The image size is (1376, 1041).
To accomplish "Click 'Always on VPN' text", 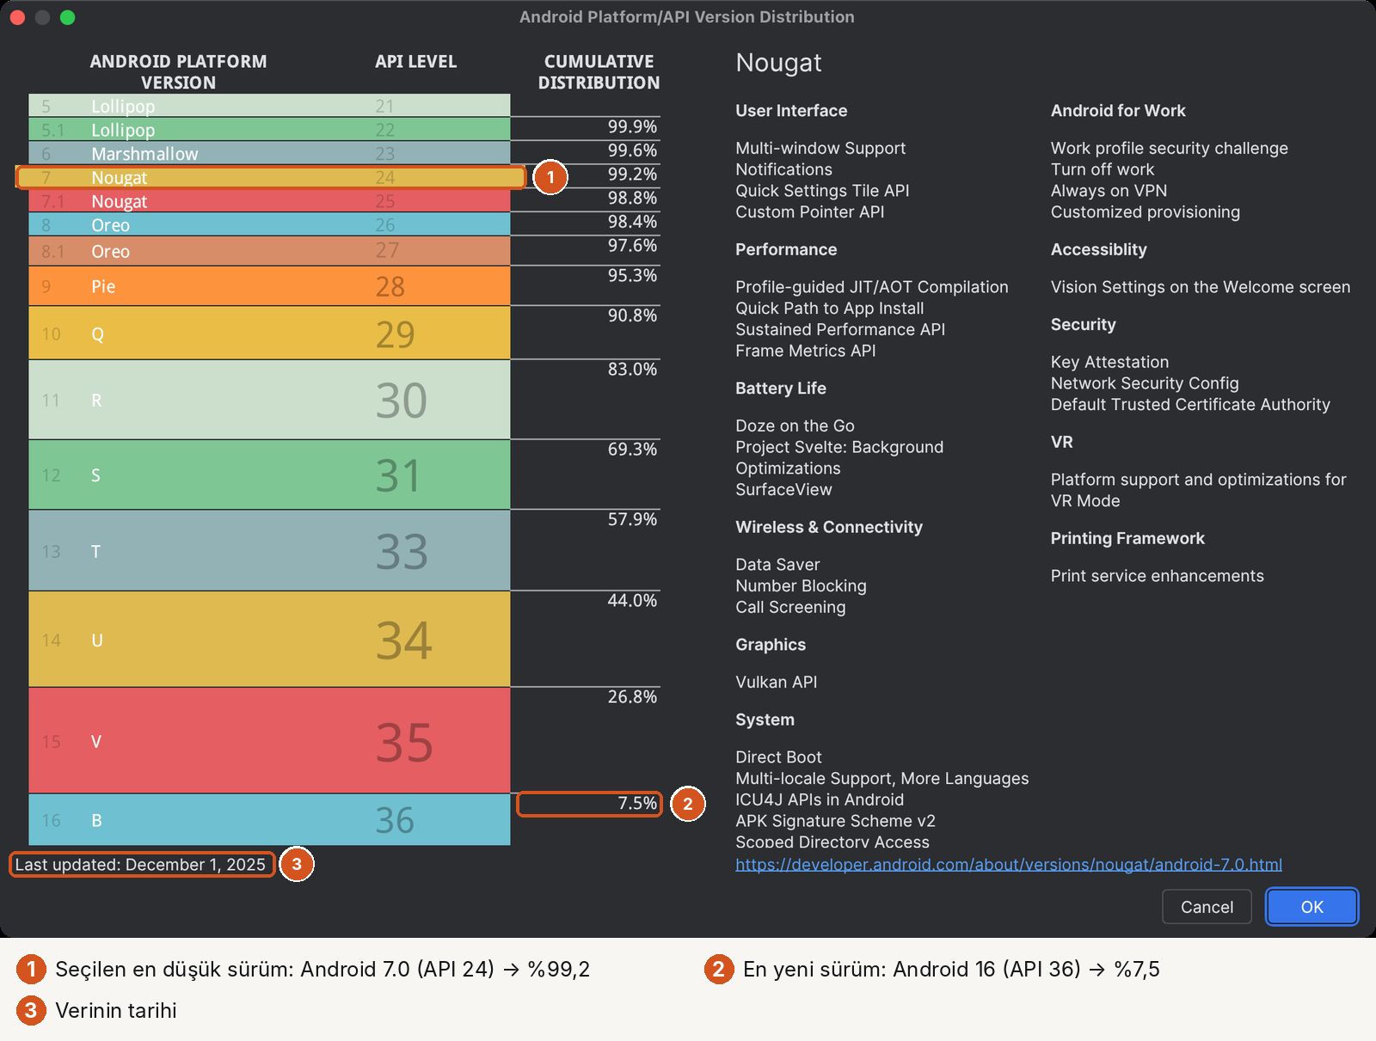I will (1109, 191).
